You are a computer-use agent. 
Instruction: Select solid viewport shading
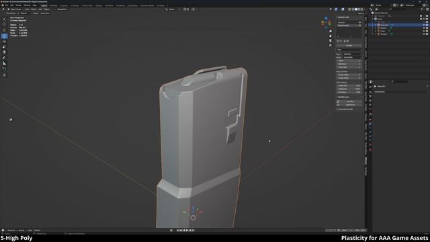[355, 9]
